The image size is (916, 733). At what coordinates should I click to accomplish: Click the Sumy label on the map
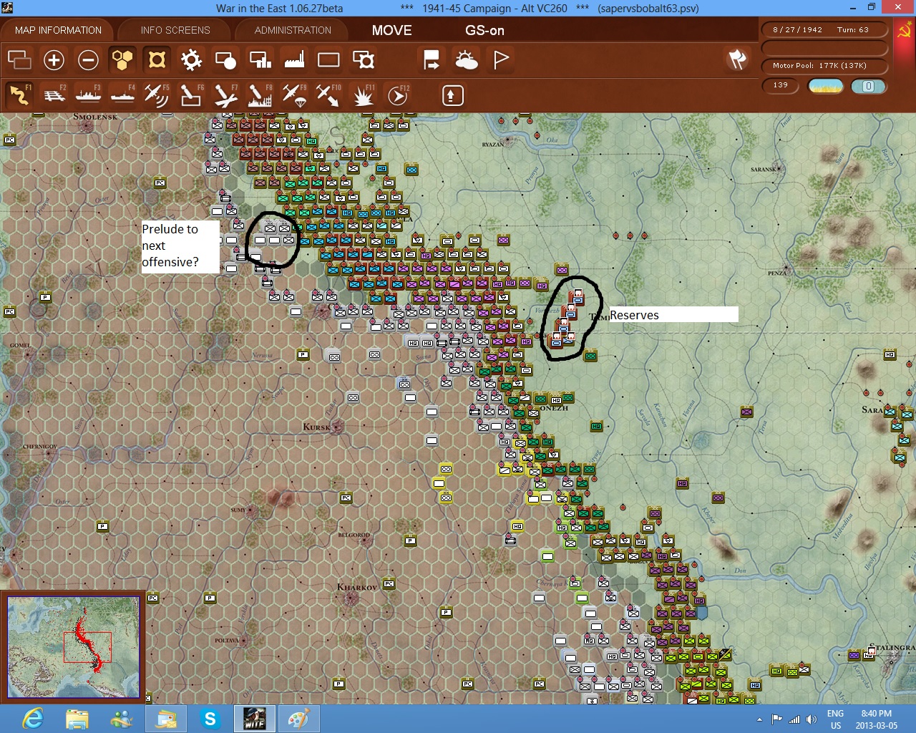[238, 510]
